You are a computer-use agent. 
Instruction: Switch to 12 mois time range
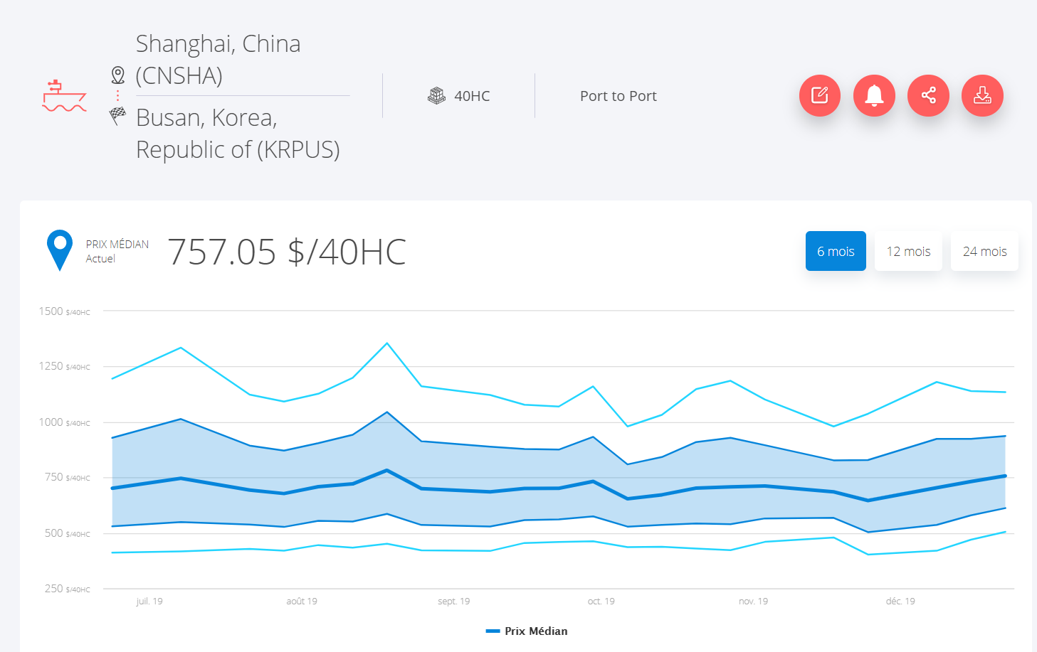point(908,251)
